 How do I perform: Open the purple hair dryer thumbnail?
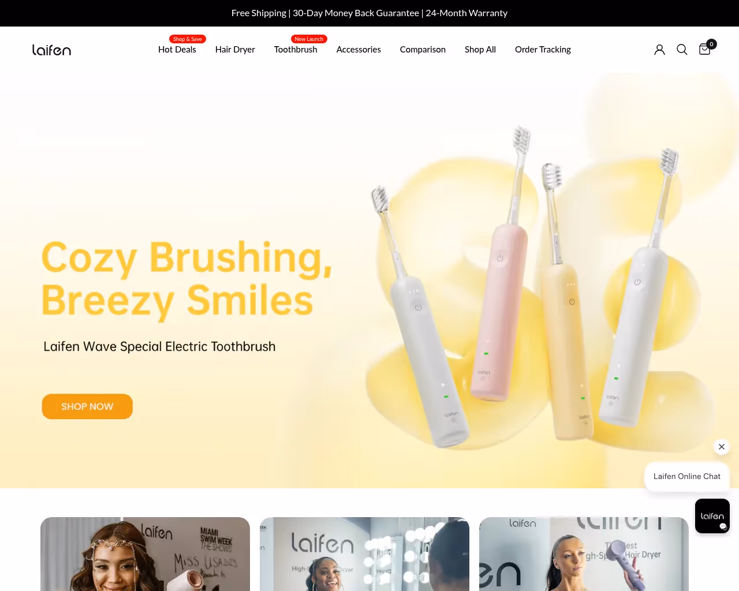point(584,554)
